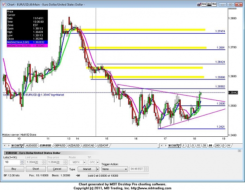Click the Pos.: 10 / 10000 text
245x190 pixels.
(39, 176)
